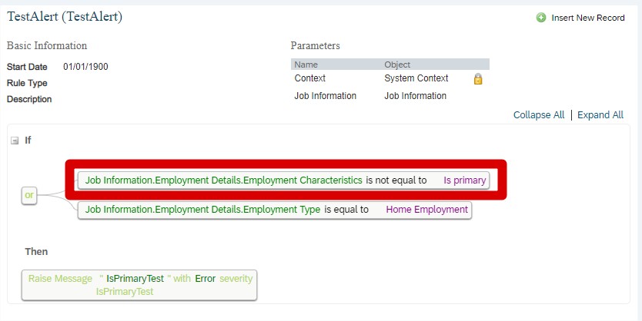Click the System Context object cell
This screenshot has height=321, width=642.
click(x=416, y=78)
